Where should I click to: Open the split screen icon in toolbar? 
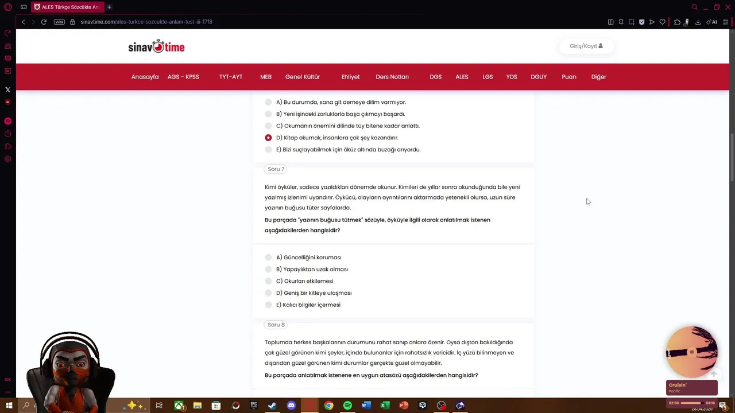(610, 22)
